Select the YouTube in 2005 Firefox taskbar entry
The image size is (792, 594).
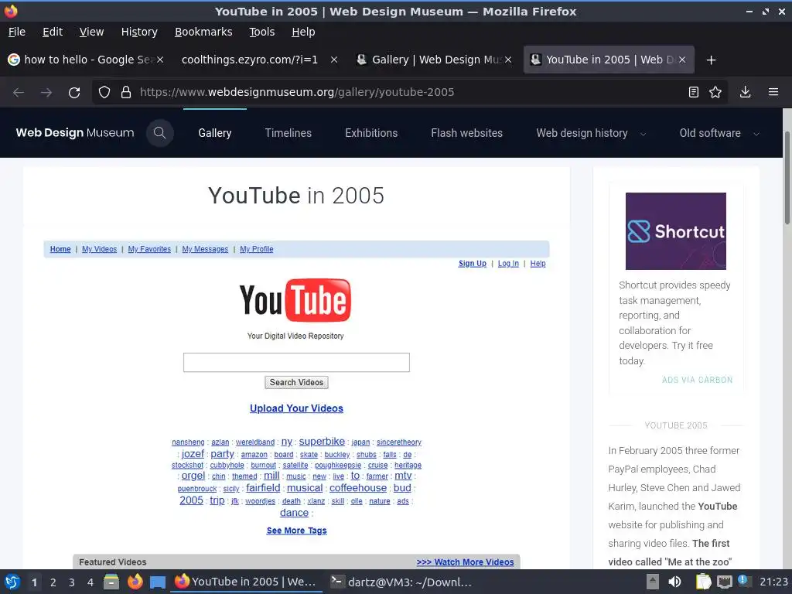coord(245,582)
